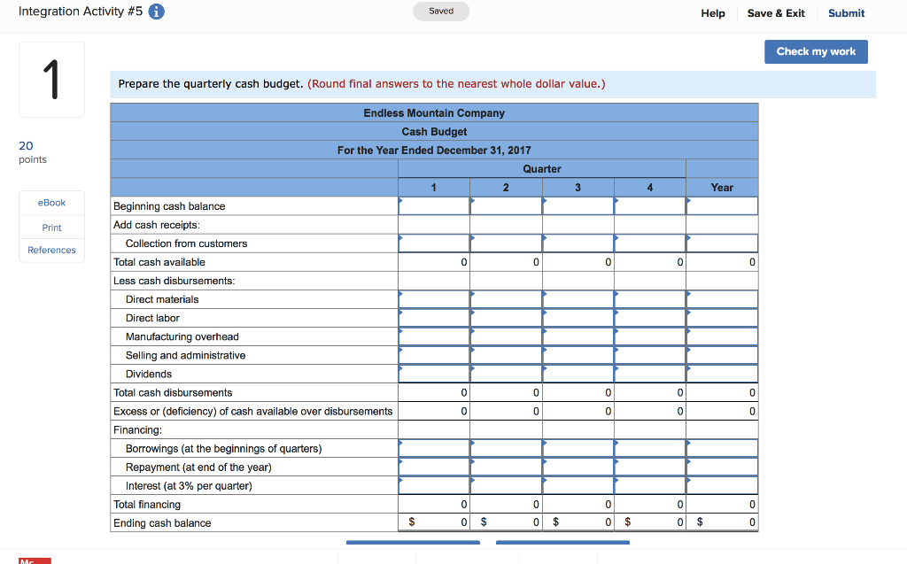907x564 pixels.
Task: Select Manufacturing overhead Quarter 3 cell
Action: 578,336
